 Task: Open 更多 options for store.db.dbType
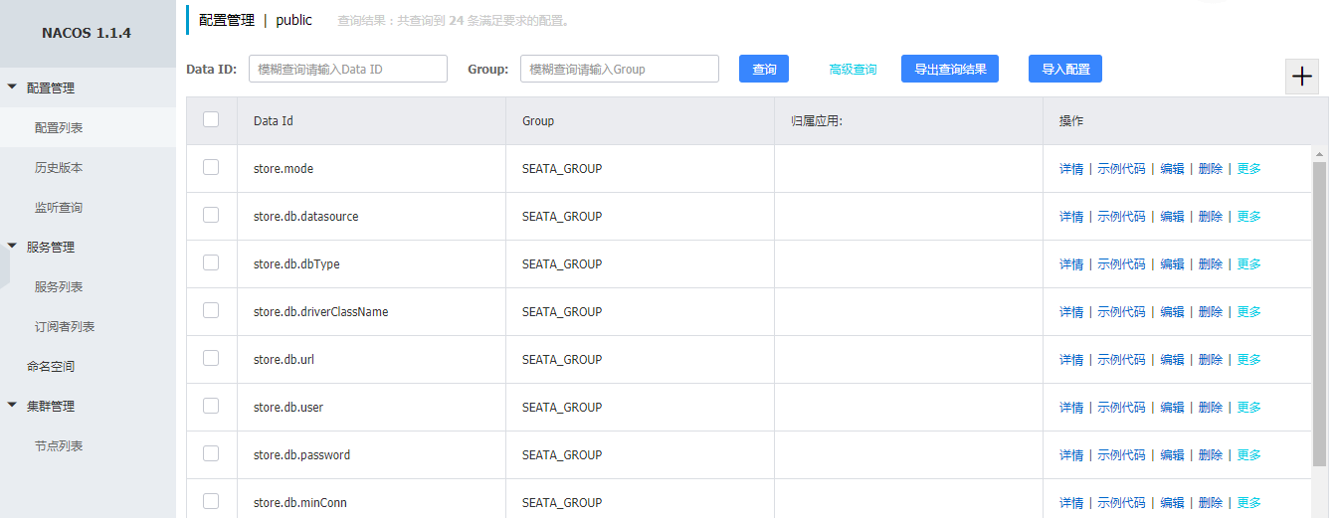1248,264
